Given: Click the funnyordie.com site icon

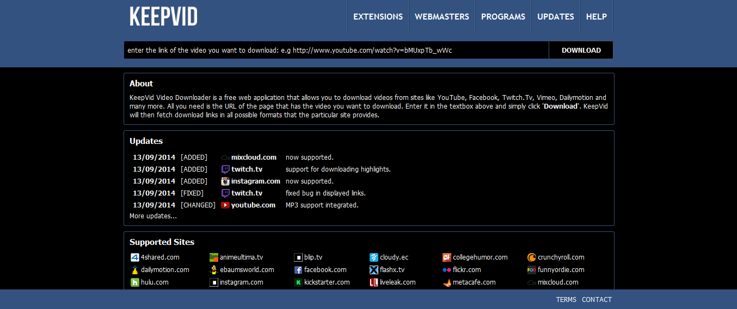Looking at the screenshot, I should coord(532,270).
